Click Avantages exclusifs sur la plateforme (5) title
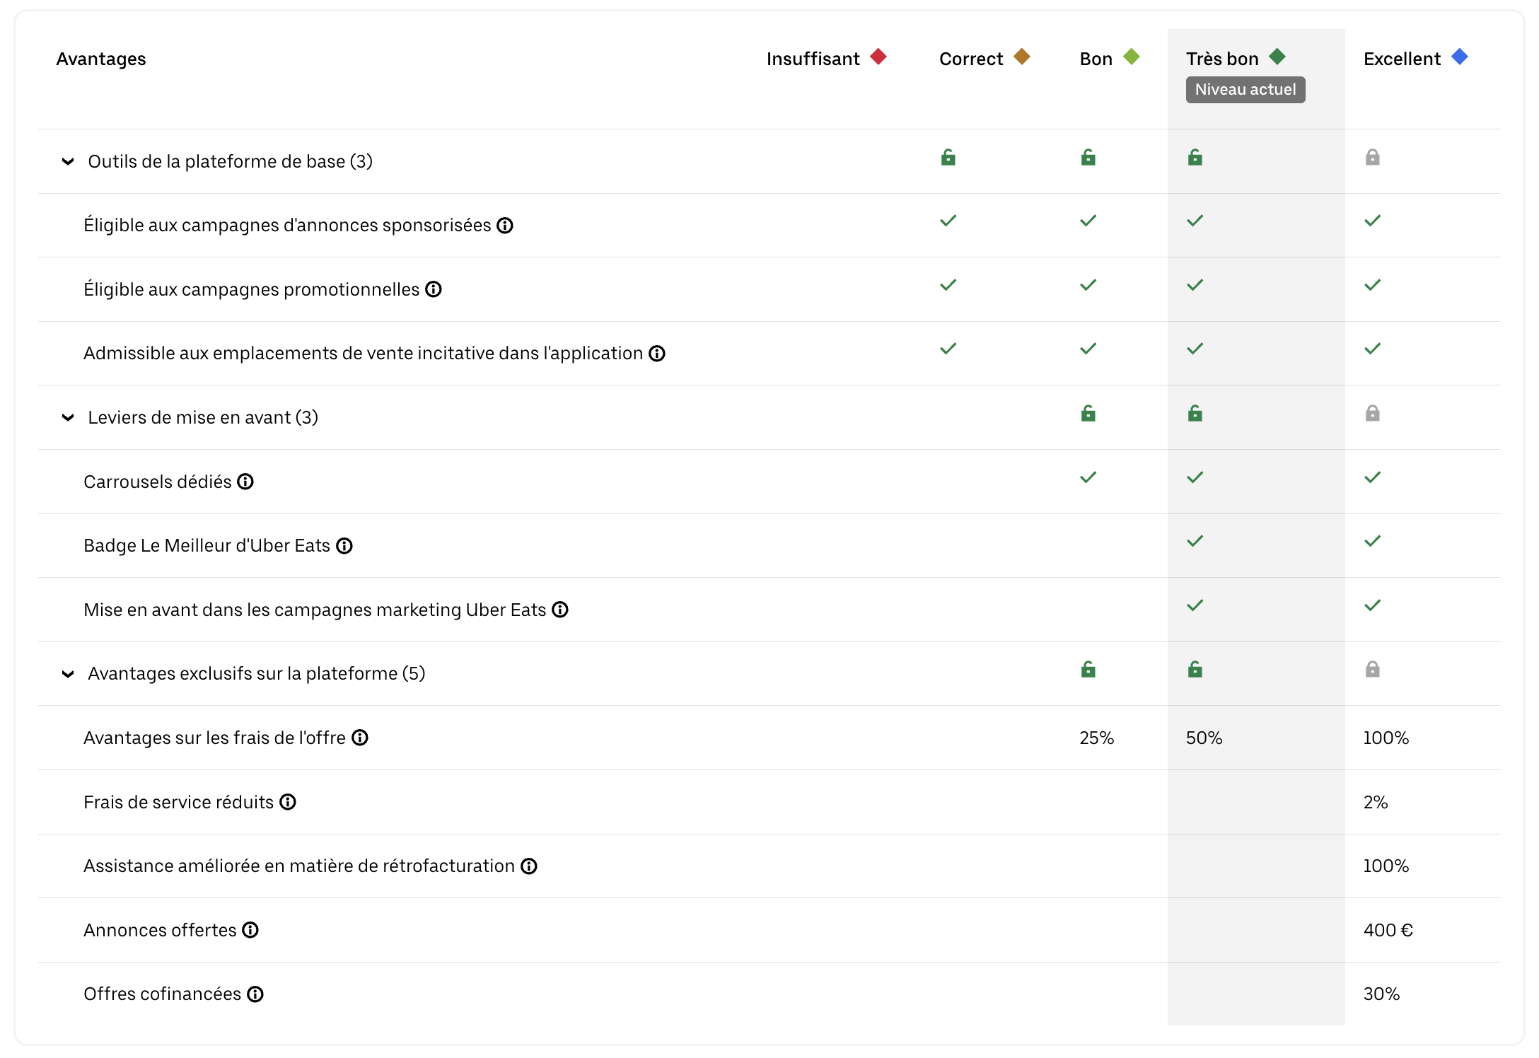The width and height of the screenshot is (1539, 1058). (x=257, y=674)
